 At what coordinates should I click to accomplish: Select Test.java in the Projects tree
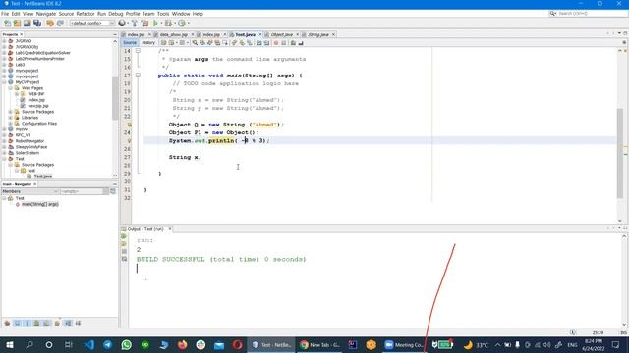tap(43, 176)
